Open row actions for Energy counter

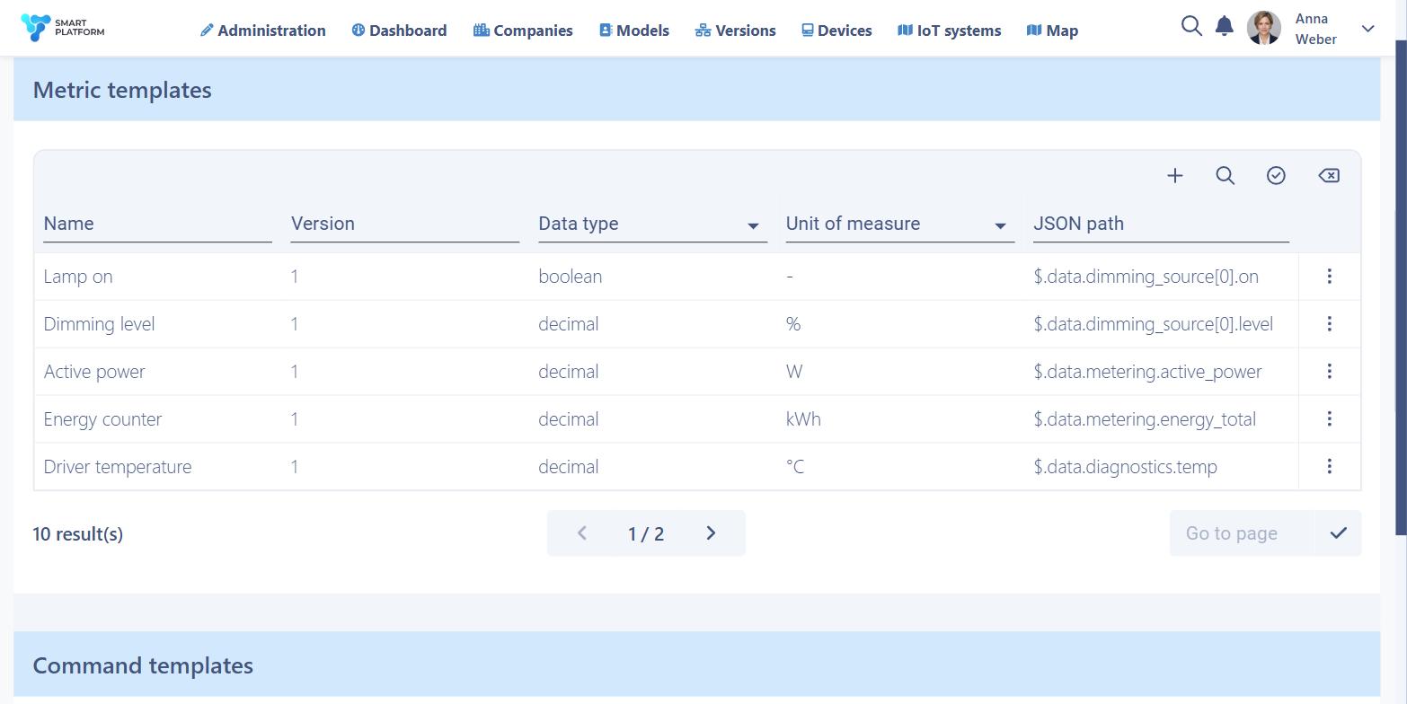[x=1329, y=419]
